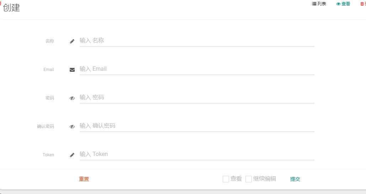Focus the 输入 名称 input field
Image resolution: width=366 pixels, height=194 pixels.
(x=197, y=41)
